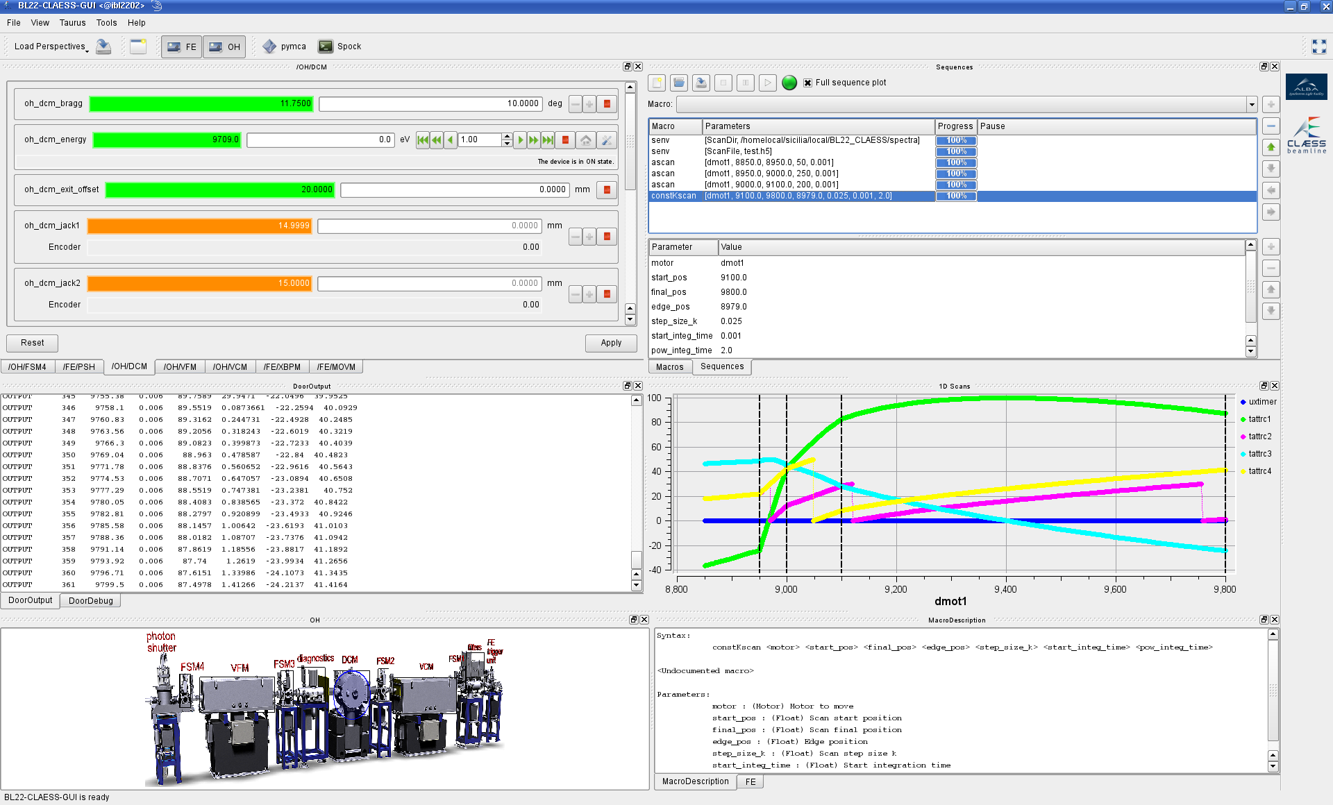Viewport: 1333px width, 805px height.
Task: Click the red stop button for oh_dcm_jack2
Action: [x=607, y=294]
